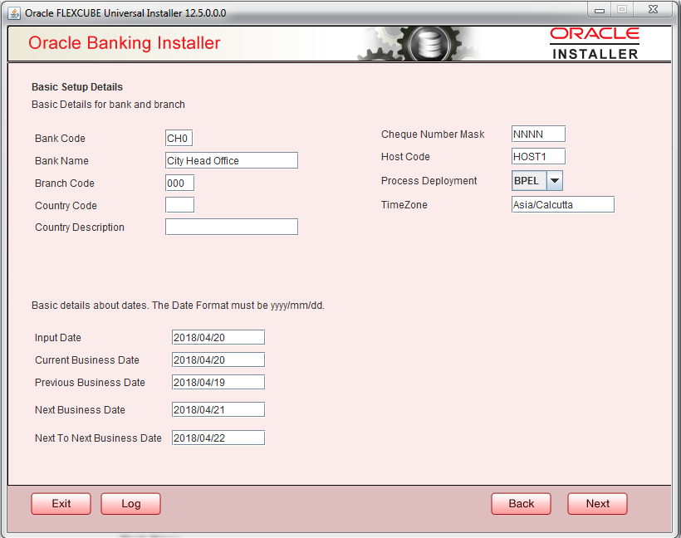Click the Country Description input box
This screenshot has width=681, height=538.
231,226
